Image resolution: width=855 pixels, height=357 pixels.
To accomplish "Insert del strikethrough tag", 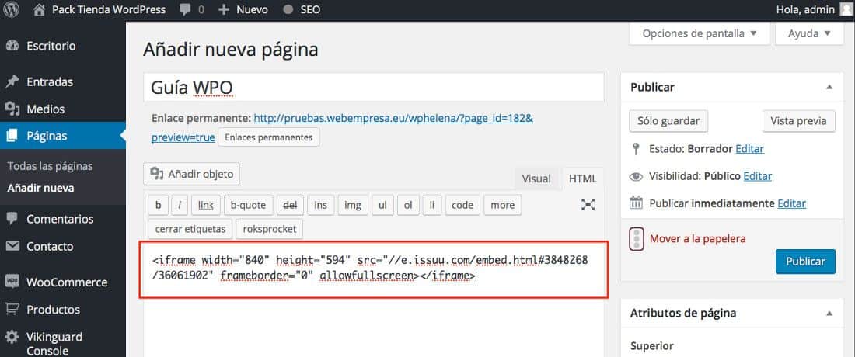I will tap(290, 205).
